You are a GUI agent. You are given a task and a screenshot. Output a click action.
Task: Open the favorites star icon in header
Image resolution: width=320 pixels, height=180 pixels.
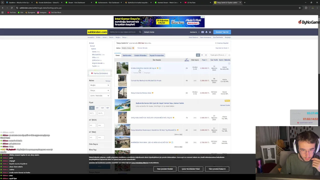point(210,32)
